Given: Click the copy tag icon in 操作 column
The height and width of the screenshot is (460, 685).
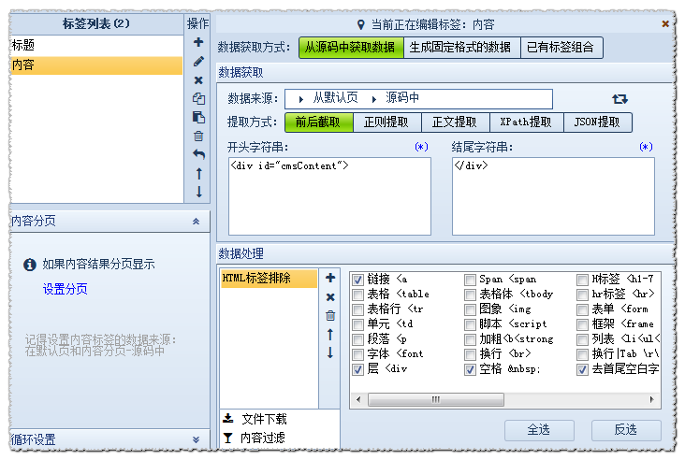Looking at the screenshot, I should tap(198, 98).
